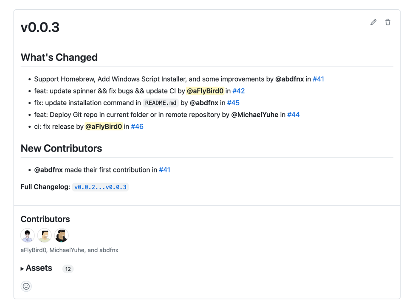406x304 pixels.
Task: Click the Assets count badge 12
Action: [68, 269]
